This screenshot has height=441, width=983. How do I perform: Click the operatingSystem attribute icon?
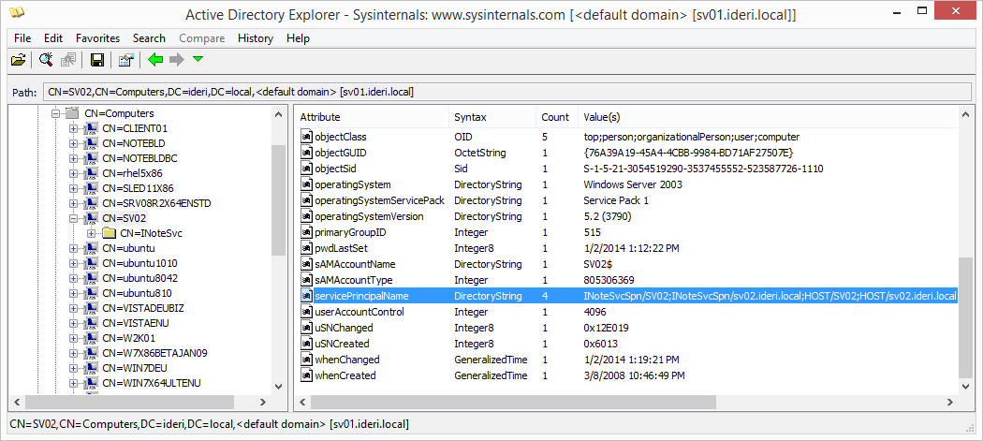(x=306, y=184)
